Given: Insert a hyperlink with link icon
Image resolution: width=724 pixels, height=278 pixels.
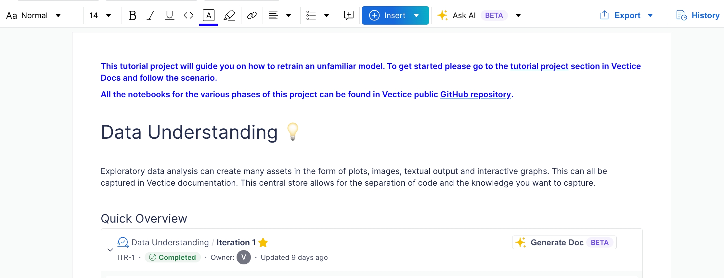Looking at the screenshot, I should [252, 16].
